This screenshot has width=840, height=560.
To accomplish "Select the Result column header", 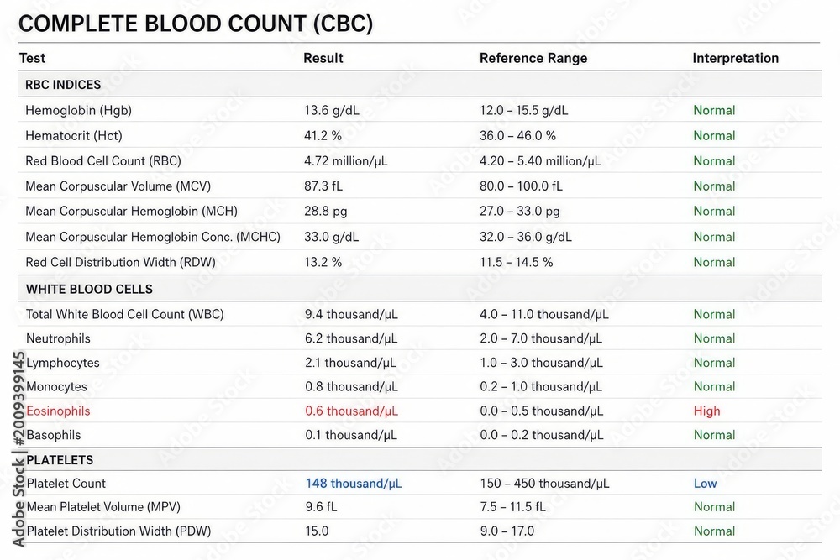I will [323, 58].
